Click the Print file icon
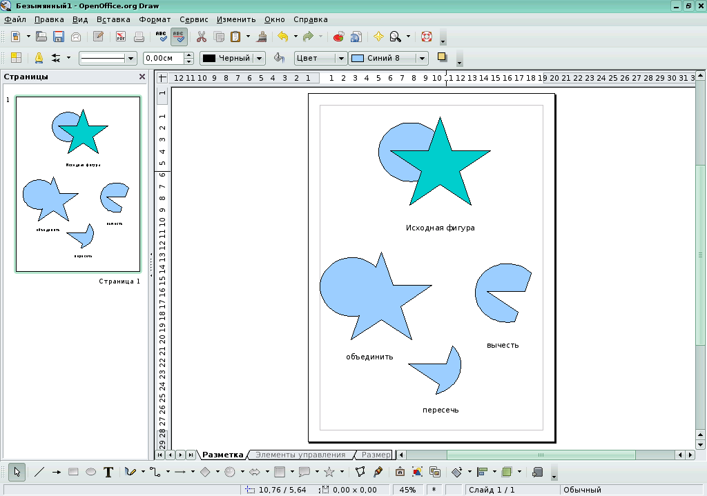 (x=139, y=37)
